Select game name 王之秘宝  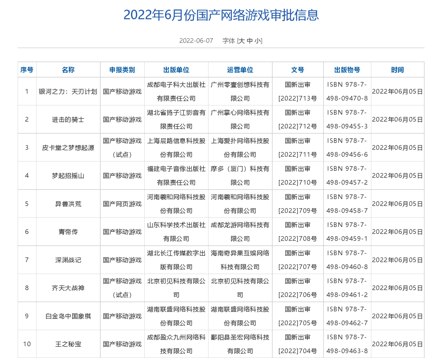coord(68,344)
